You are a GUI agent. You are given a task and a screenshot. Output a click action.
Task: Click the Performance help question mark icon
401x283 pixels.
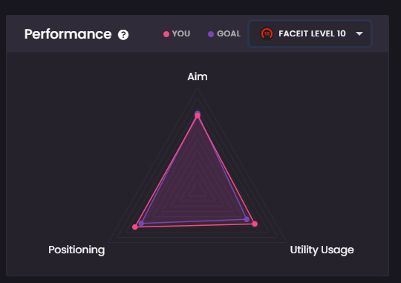(123, 35)
